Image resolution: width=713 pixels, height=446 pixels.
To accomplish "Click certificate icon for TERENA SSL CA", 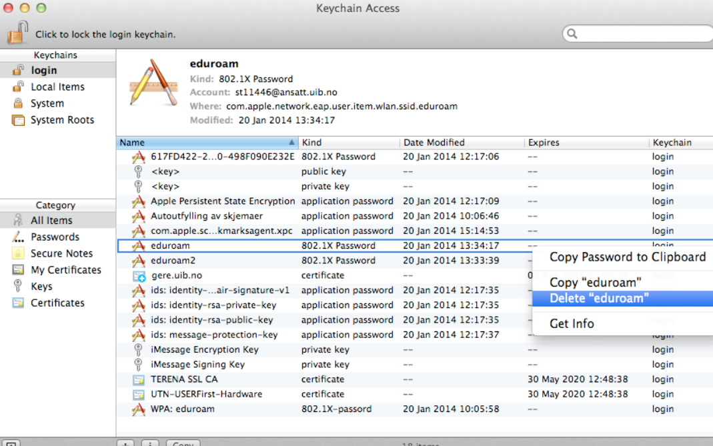I will tap(139, 379).
